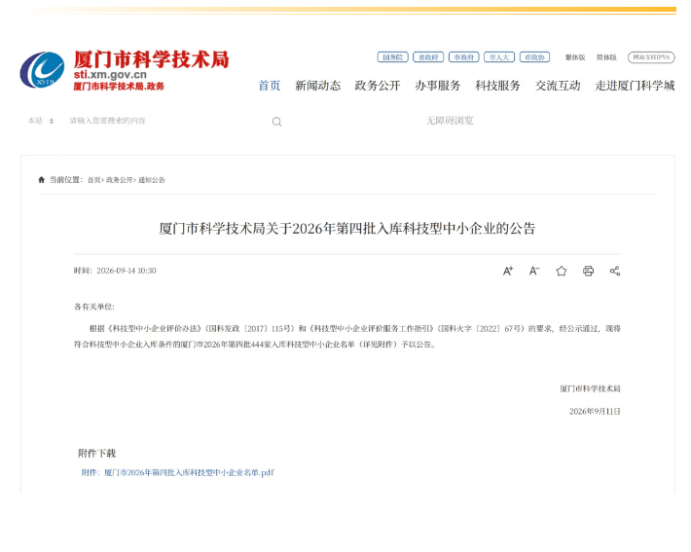Go to 通知公告 in breadcrumb
Viewport: 691px width, 552px height.
click(x=152, y=180)
